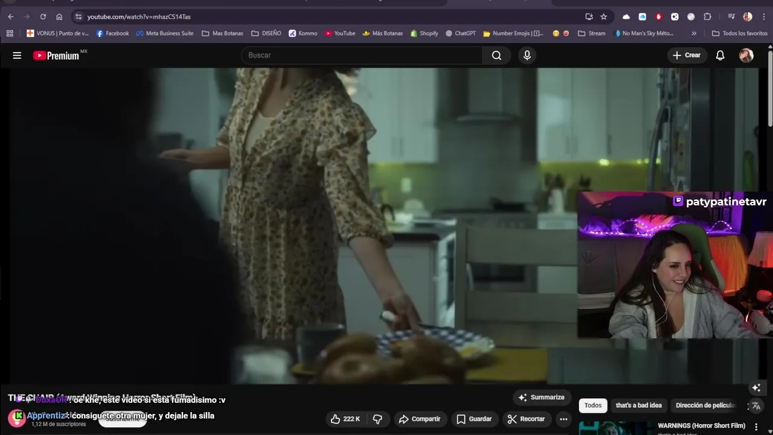Open the browser home page
773x435 pixels.
pyautogui.click(x=59, y=16)
